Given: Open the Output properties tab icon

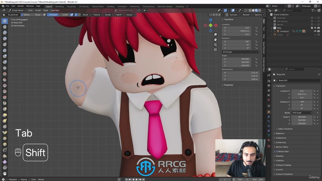Looking at the screenshot, I should pyautogui.click(x=269, y=86).
